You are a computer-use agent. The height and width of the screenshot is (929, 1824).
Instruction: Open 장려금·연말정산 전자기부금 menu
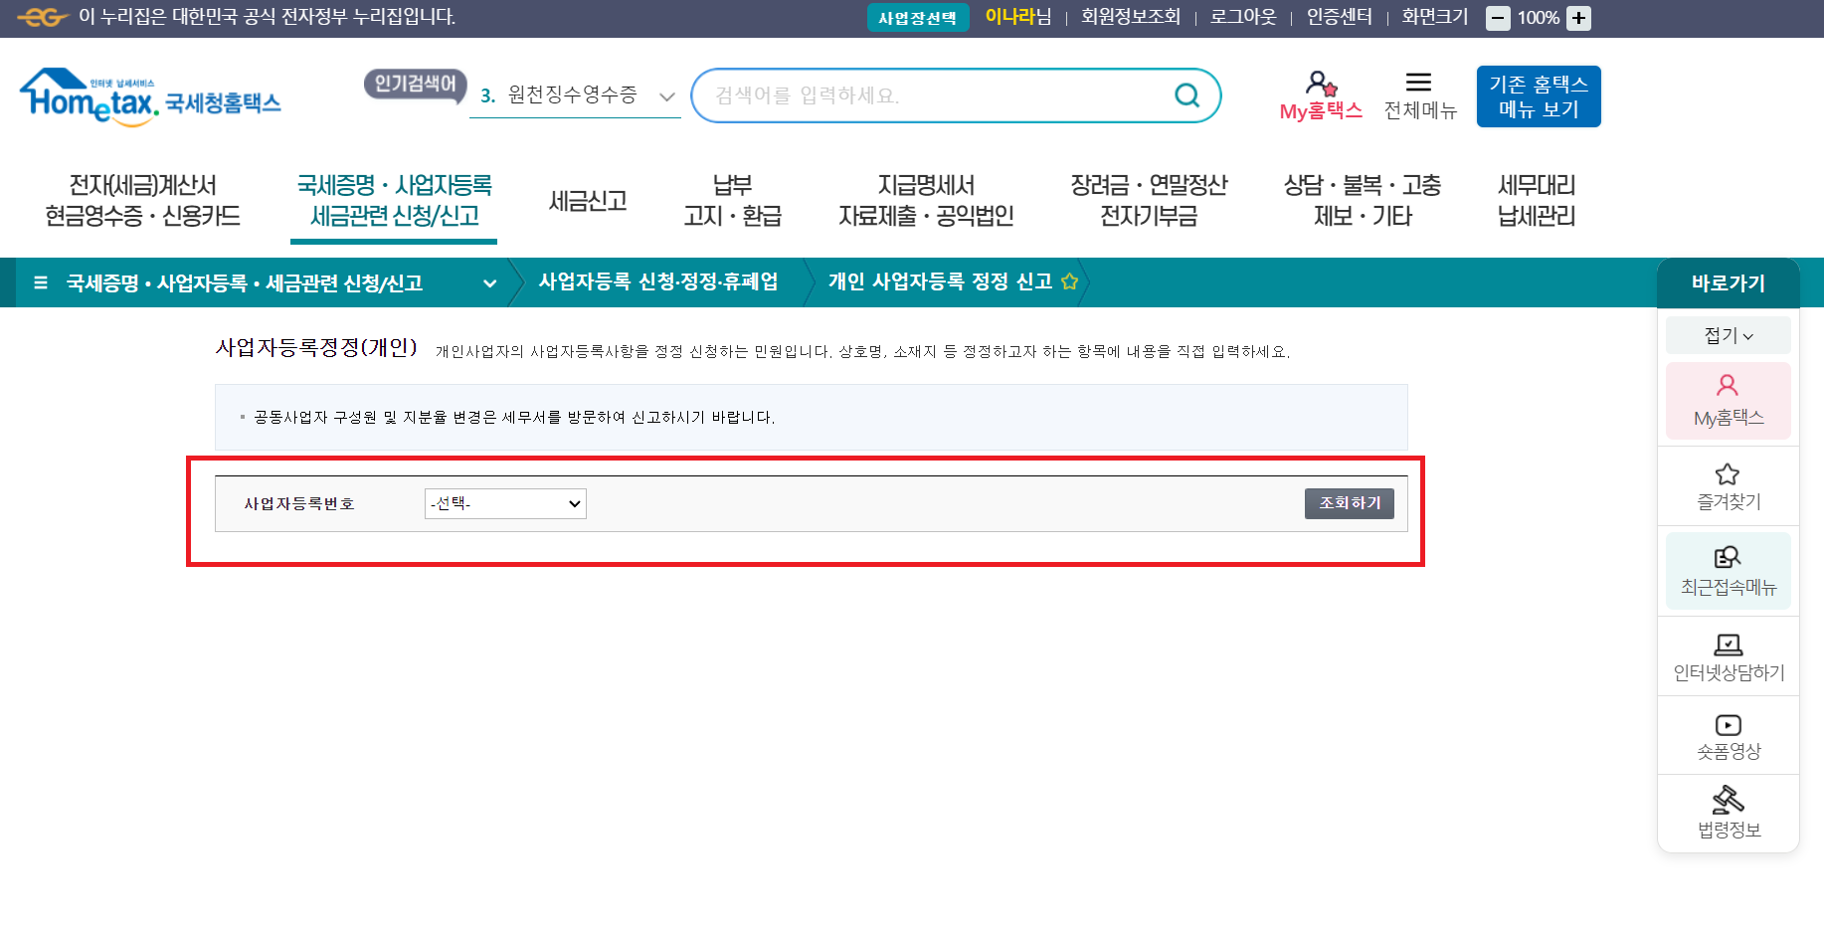coord(1149,200)
